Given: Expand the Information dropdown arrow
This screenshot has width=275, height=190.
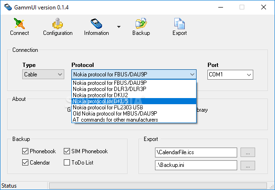Looking at the screenshot, I should pyautogui.click(x=119, y=27).
